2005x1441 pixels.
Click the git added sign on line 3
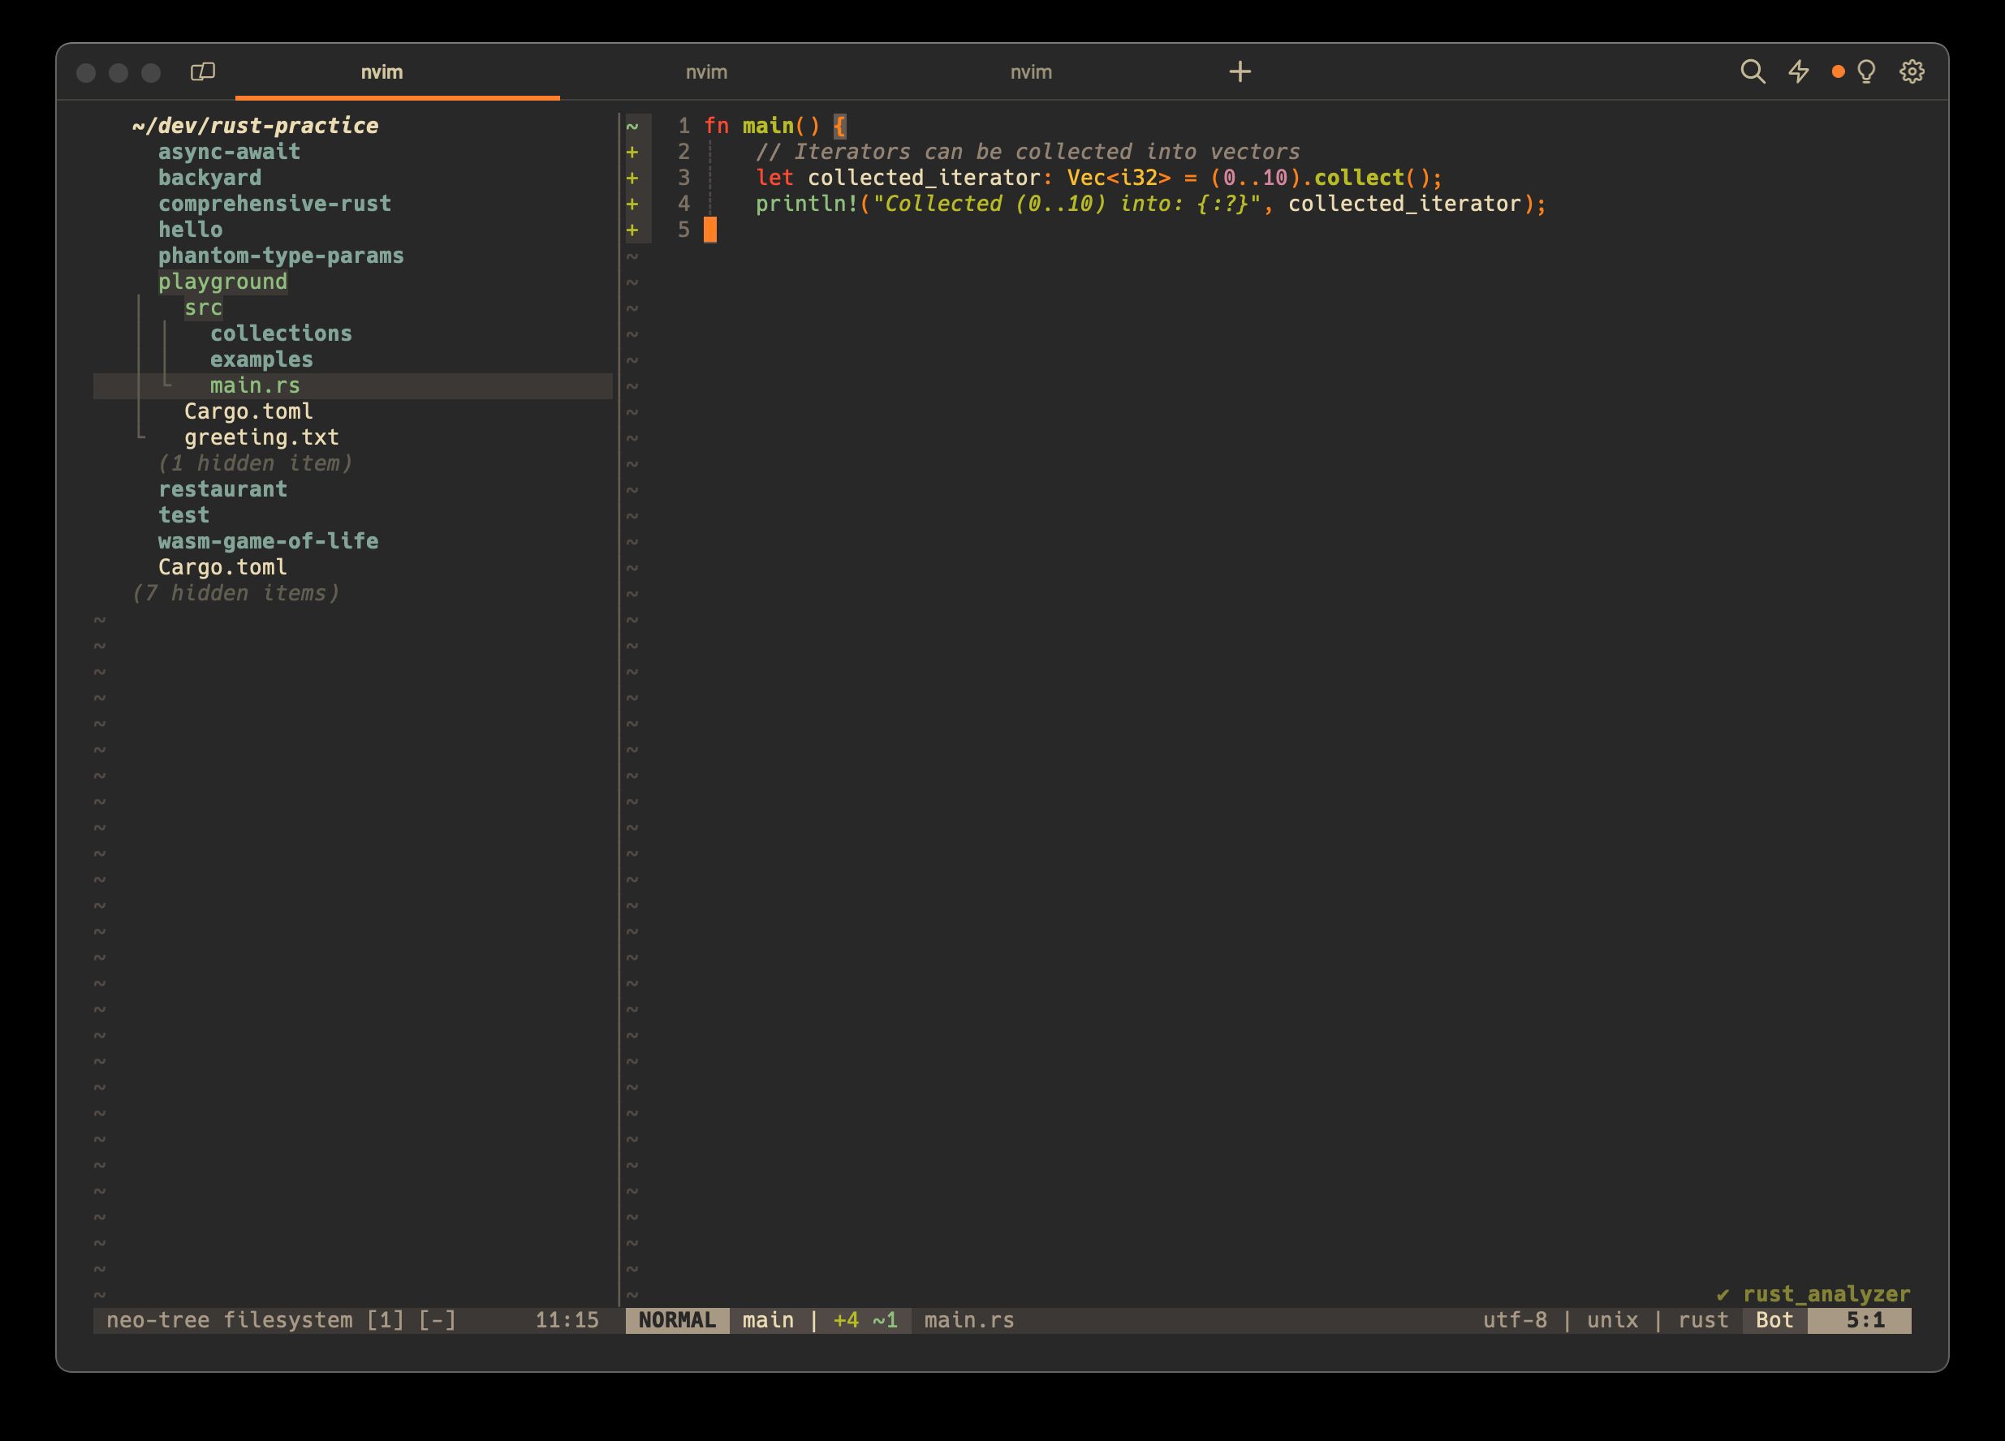(632, 178)
